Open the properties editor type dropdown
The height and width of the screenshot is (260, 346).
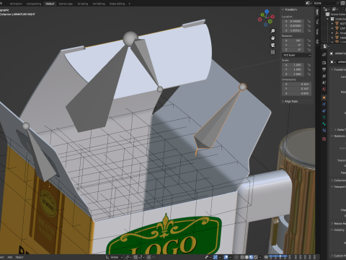click(x=325, y=46)
